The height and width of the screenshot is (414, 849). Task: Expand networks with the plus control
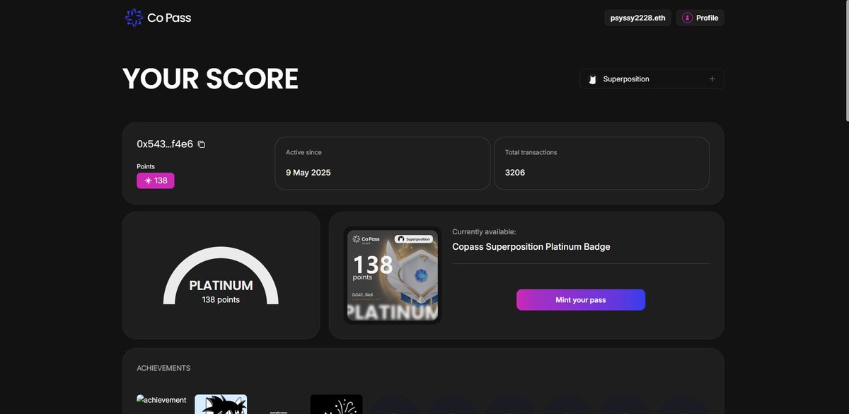point(712,79)
